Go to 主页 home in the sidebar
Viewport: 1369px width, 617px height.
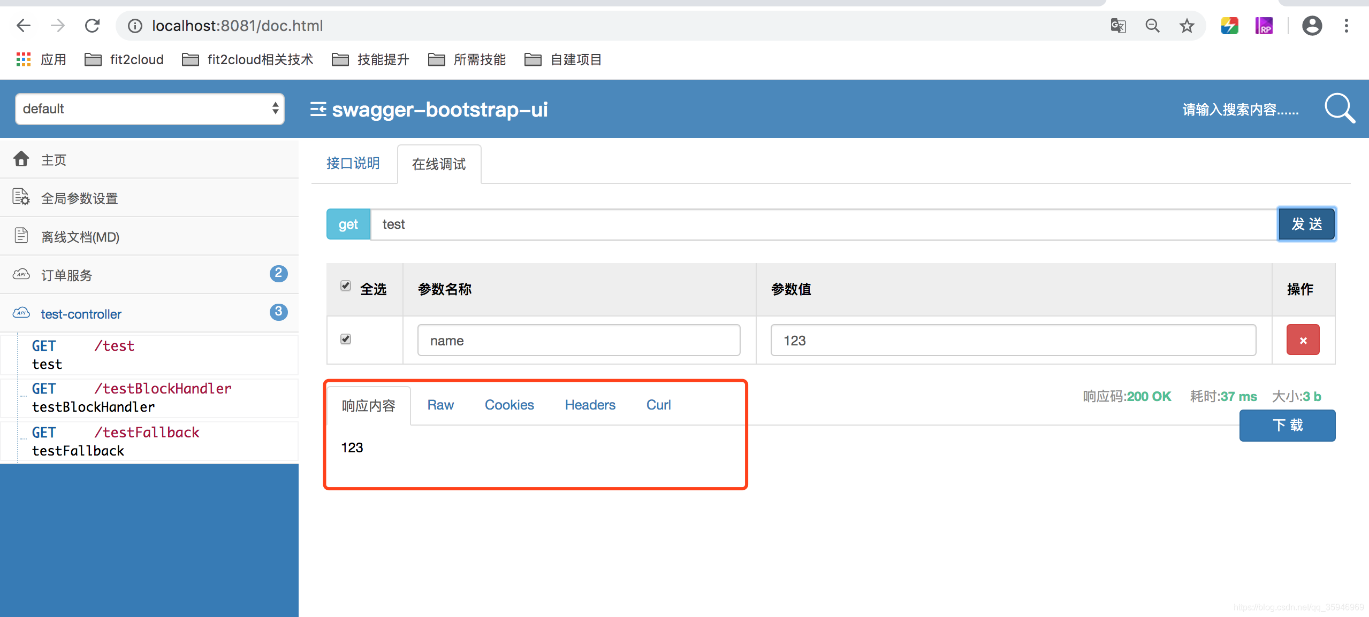pyautogui.click(x=149, y=159)
